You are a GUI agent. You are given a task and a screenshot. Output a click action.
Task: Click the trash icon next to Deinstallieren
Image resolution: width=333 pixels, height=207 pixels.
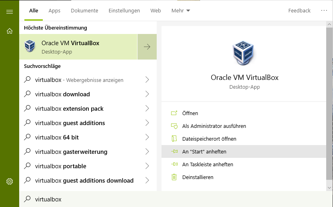(x=174, y=177)
